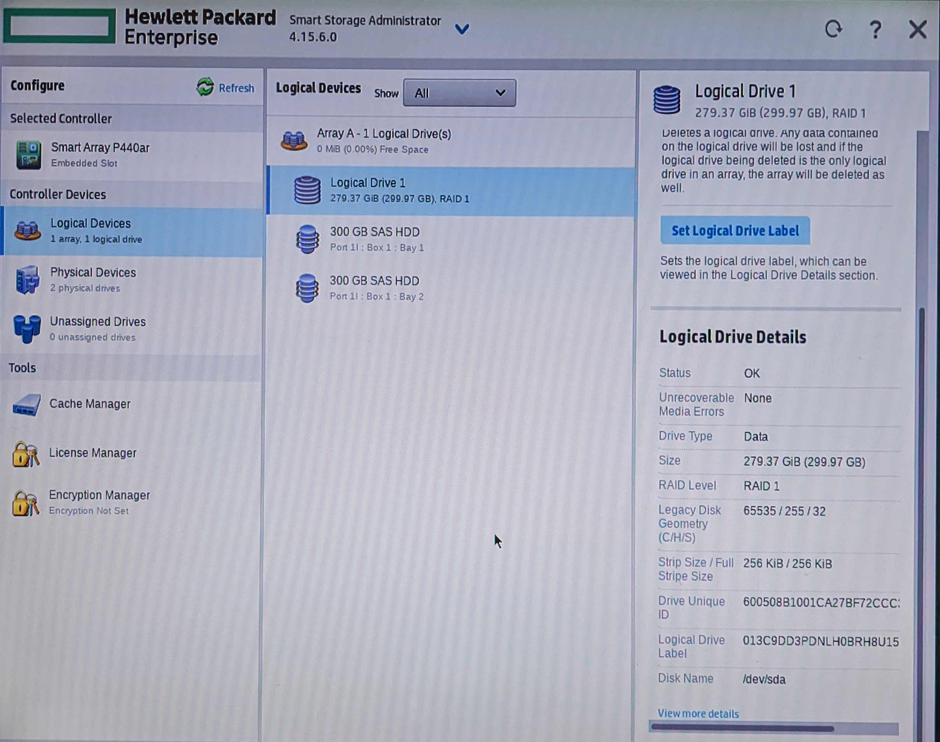Click the Refresh green arrows icon
This screenshot has height=742, width=940.
click(x=205, y=87)
